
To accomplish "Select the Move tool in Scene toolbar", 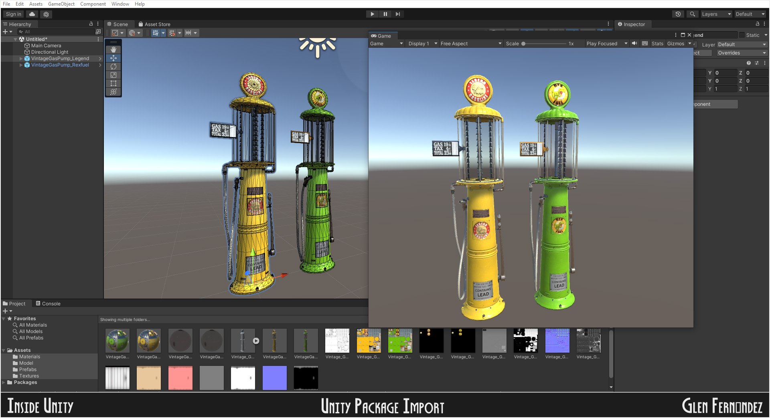I will (113, 58).
